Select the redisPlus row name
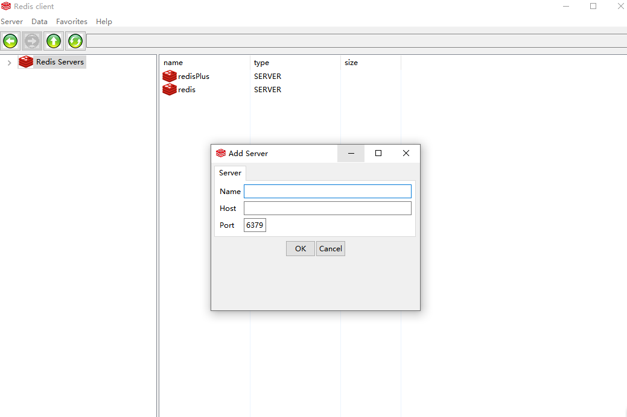 (194, 77)
